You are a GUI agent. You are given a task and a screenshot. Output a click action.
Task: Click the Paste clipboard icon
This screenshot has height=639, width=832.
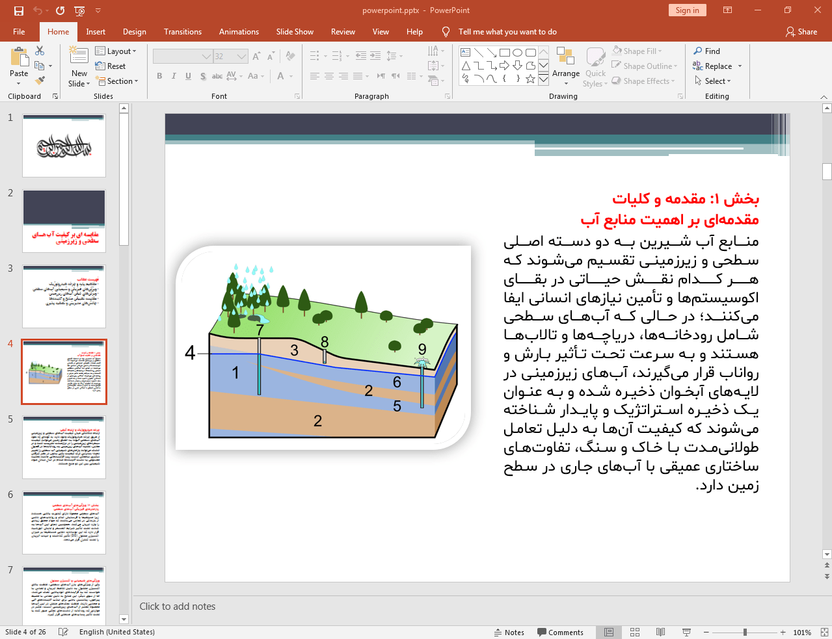[19, 57]
